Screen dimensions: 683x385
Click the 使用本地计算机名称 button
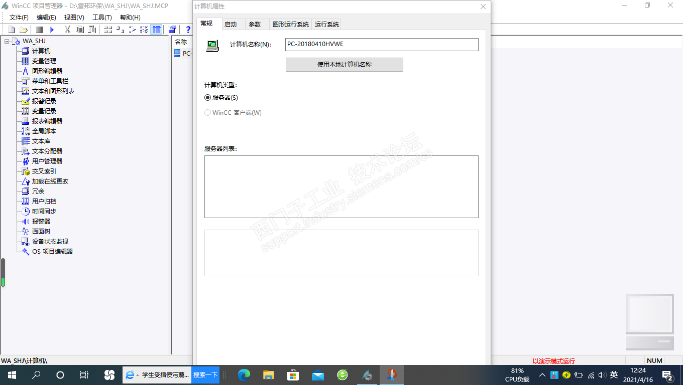(345, 65)
